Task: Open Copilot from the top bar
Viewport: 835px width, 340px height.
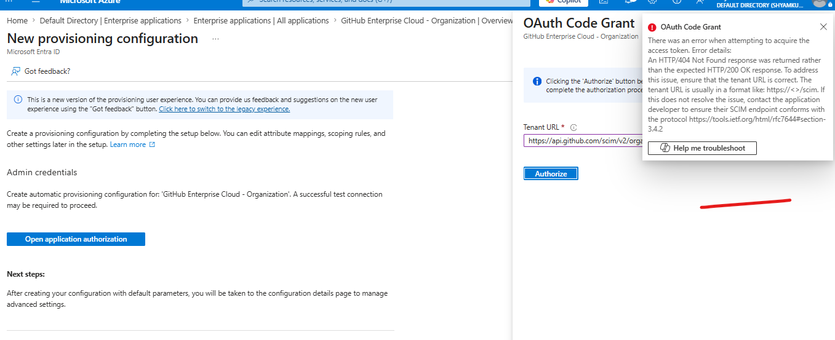Action: click(x=563, y=2)
